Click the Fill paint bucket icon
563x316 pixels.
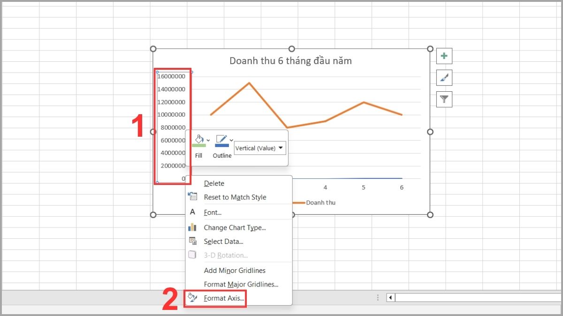pyautogui.click(x=199, y=140)
